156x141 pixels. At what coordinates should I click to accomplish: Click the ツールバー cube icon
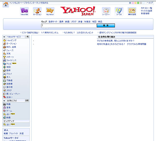click(x=106, y=11)
